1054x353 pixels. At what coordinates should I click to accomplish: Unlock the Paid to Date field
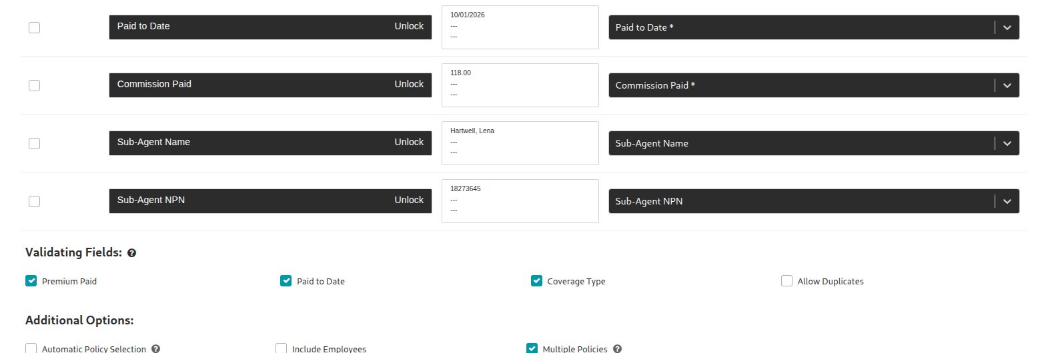(409, 26)
